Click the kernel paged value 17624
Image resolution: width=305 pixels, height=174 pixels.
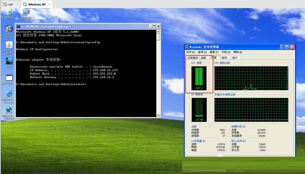pos(262,147)
